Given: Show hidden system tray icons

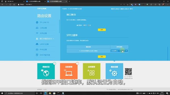Looking at the screenshot, I should tap(147, 93).
